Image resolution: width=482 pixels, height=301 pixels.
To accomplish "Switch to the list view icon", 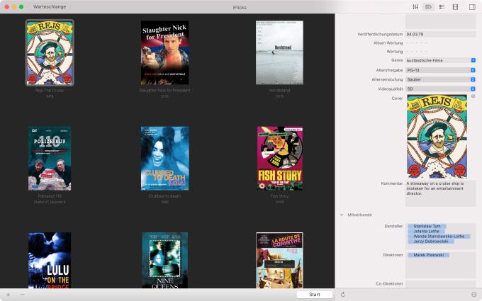I will pos(442,7).
